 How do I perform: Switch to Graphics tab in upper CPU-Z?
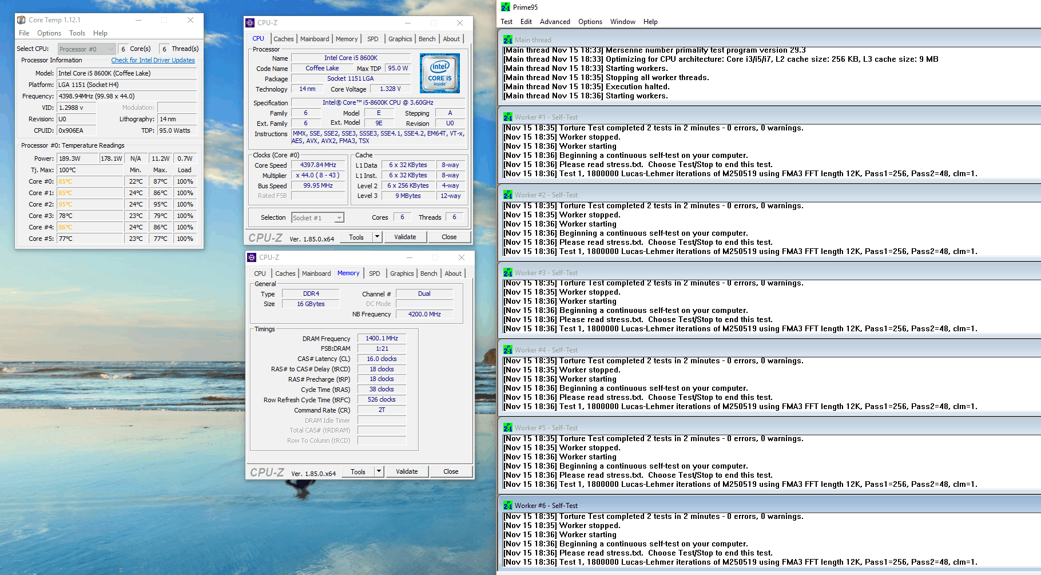click(400, 39)
